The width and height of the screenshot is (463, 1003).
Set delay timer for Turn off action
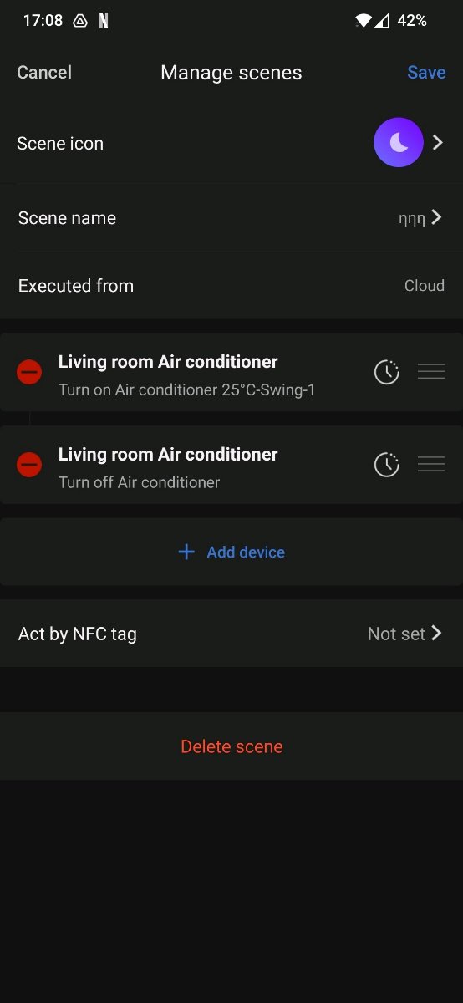386,464
